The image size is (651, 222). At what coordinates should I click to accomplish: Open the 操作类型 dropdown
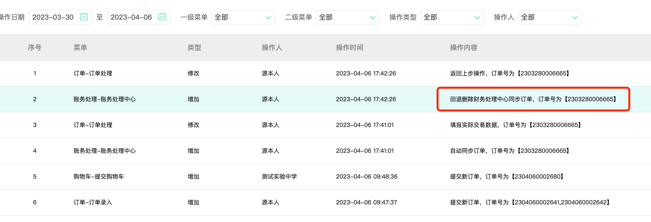point(452,17)
